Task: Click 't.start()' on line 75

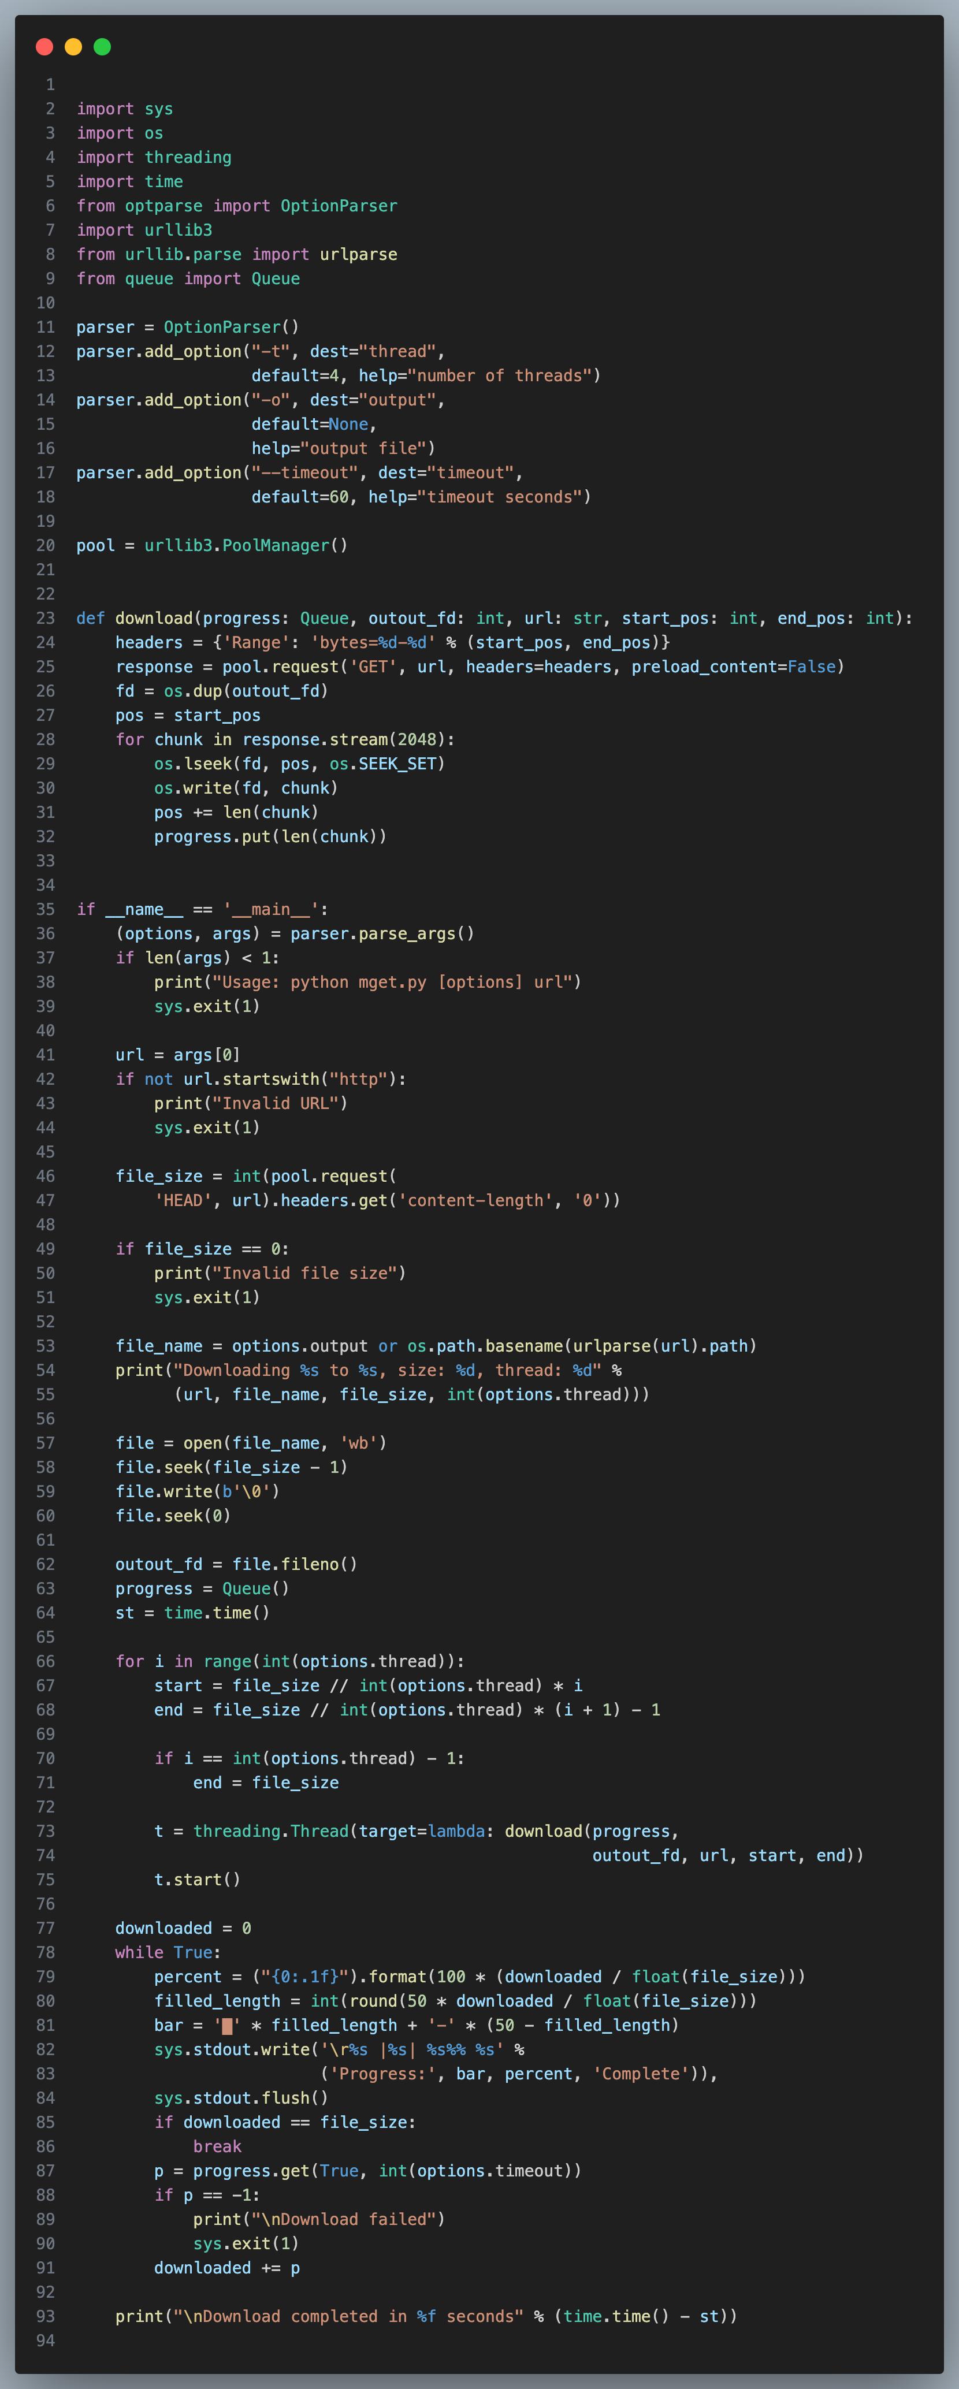Action: point(198,1879)
